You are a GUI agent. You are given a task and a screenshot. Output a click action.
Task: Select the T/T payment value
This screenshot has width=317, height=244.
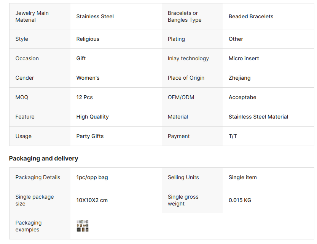[233, 136]
